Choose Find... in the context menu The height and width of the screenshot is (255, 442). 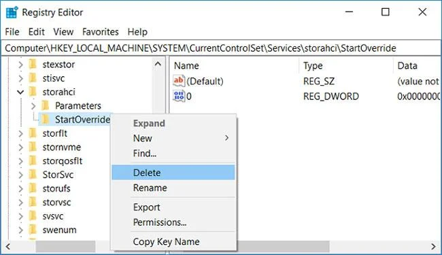tap(173, 153)
